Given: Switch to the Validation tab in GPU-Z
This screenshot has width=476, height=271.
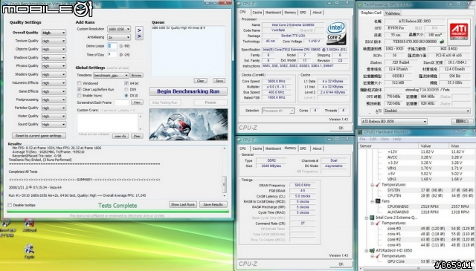Looking at the screenshot, I should (392, 13).
